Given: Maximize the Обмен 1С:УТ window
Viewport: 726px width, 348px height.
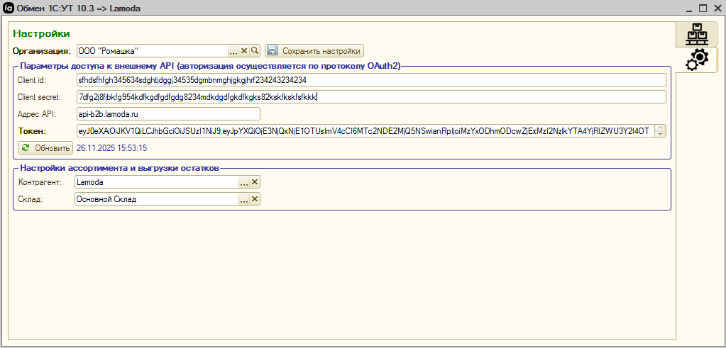Looking at the screenshot, I should (x=703, y=8).
